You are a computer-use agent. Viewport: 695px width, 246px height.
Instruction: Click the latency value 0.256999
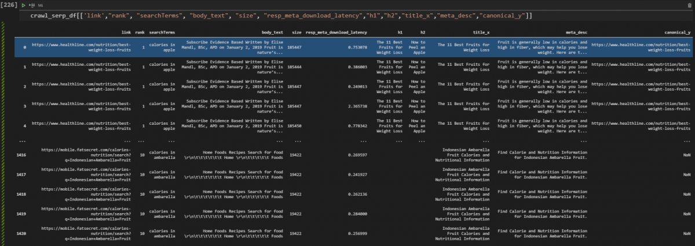pyautogui.click(x=358, y=234)
